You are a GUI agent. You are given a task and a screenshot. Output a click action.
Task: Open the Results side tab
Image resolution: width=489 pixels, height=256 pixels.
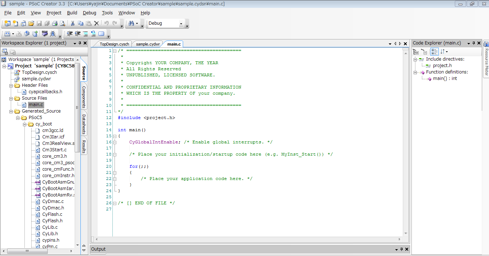click(x=84, y=147)
